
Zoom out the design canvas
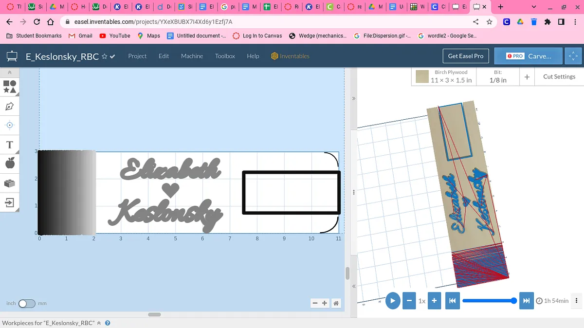click(x=315, y=303)
